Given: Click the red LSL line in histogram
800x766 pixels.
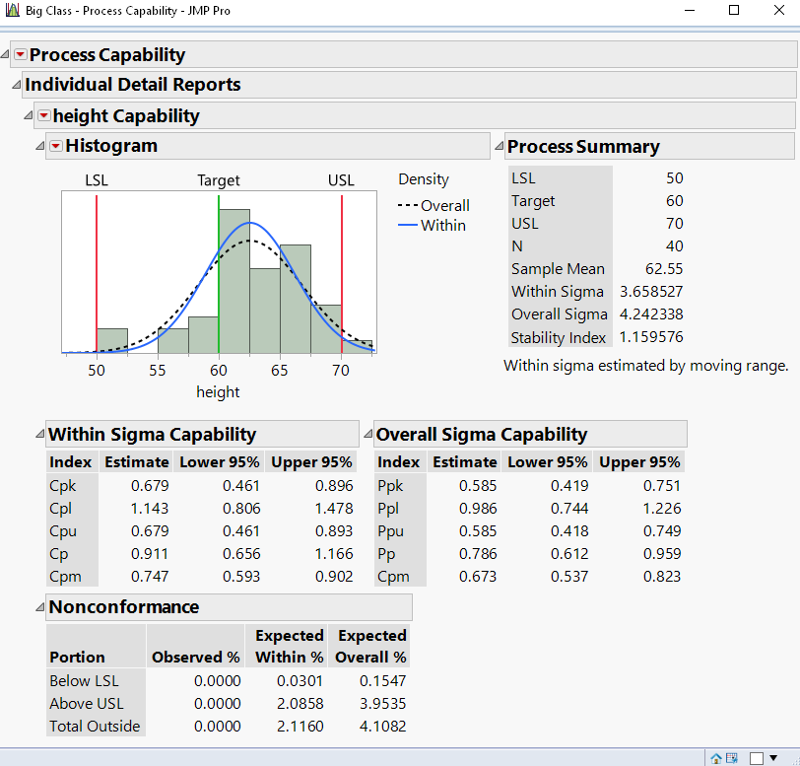Looking at the screenshot, I should 97,274.
